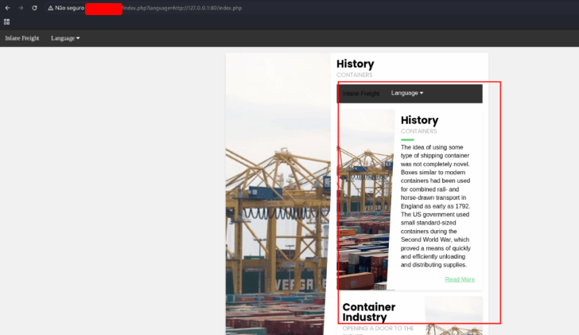
Task: Reload the current page
Action: (34, 7)
